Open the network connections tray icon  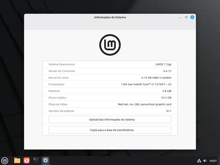(x=199, y=161)
